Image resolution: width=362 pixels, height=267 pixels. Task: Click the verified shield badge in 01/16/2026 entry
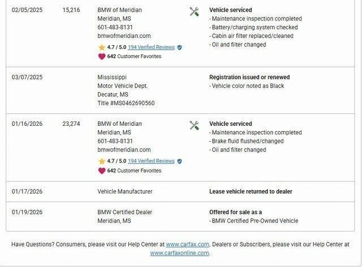coord(179,161)
